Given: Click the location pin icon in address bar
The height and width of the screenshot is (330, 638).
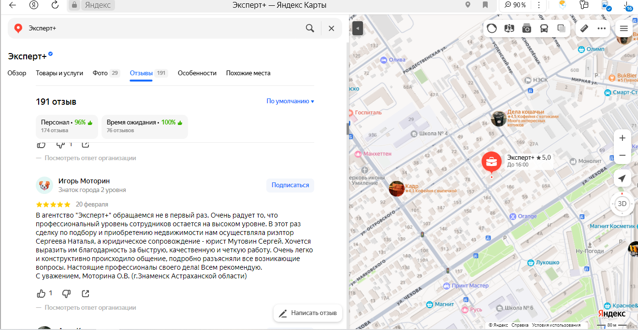Looking at the screenshot, I should pyautogui.click(x=468, y=5).
